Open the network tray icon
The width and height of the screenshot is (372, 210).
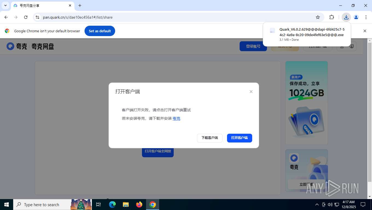(336, 205)
